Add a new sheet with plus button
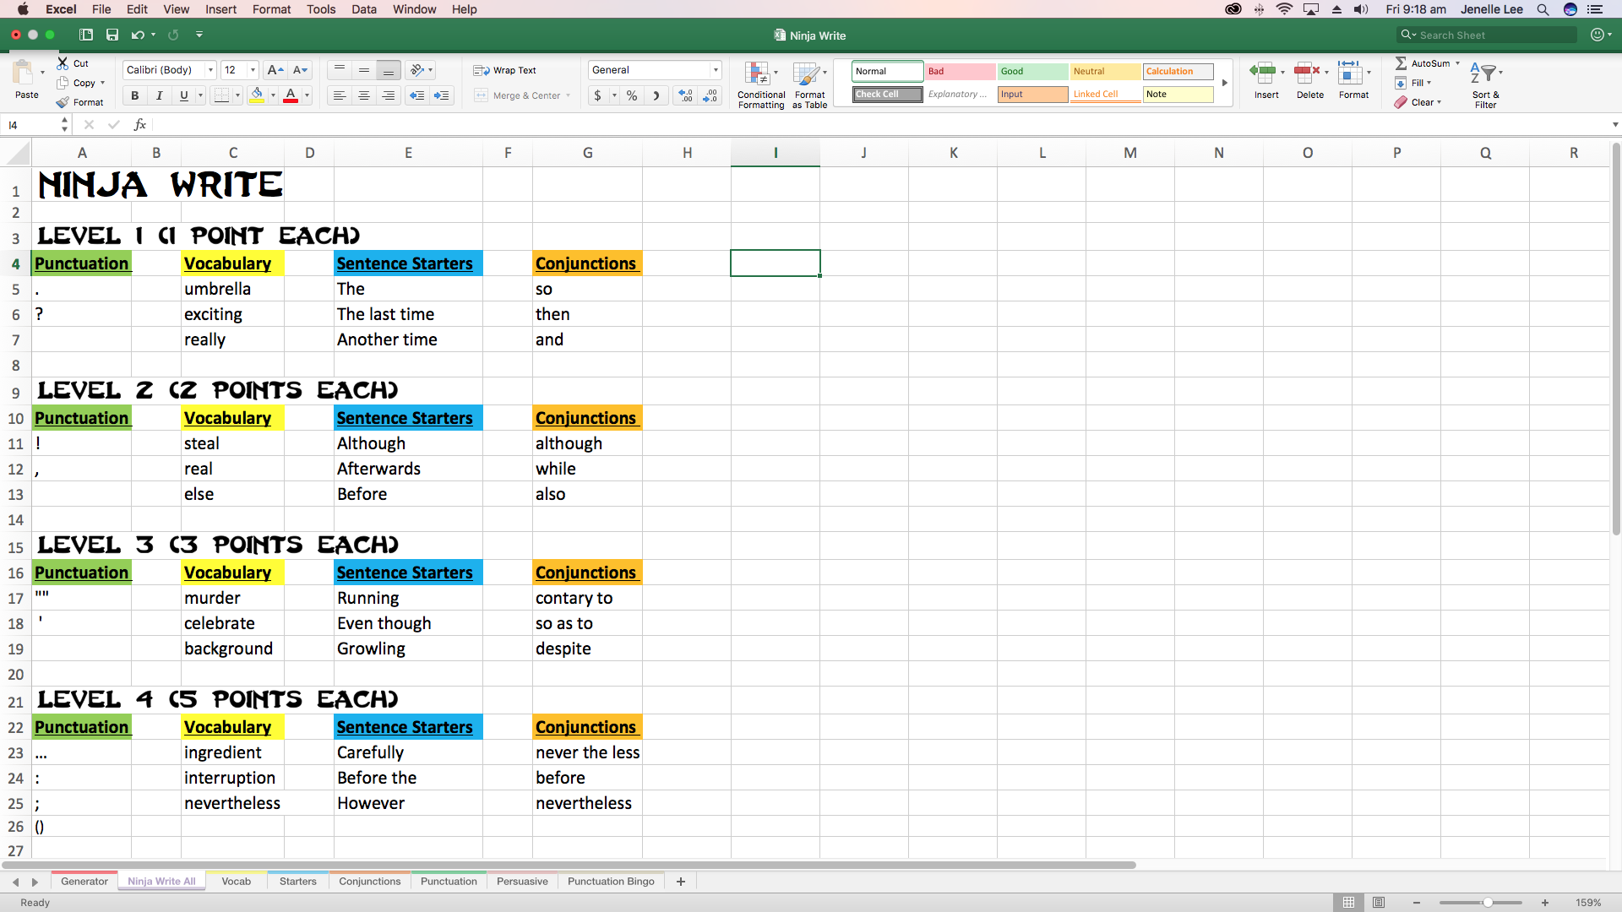The image size is (1622, 912). pyautogui.click(x=681, y=881)
